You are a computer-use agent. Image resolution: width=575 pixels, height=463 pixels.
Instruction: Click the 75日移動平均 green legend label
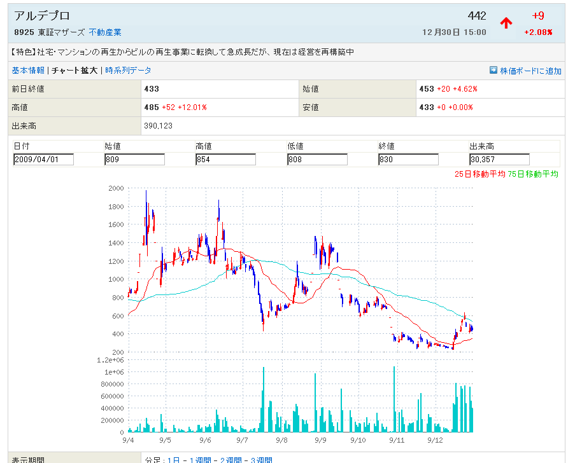(533, 174)
